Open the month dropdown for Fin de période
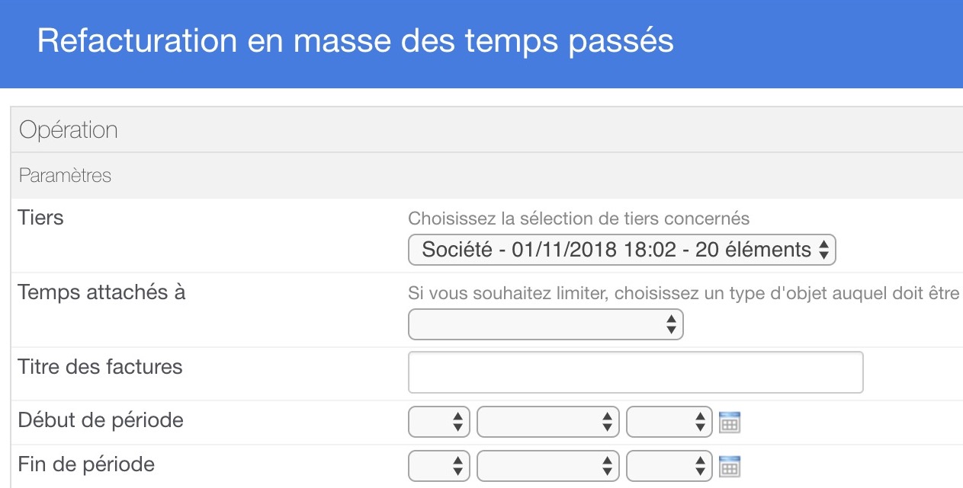Screen dimensions: 963x488 (548, 466)
